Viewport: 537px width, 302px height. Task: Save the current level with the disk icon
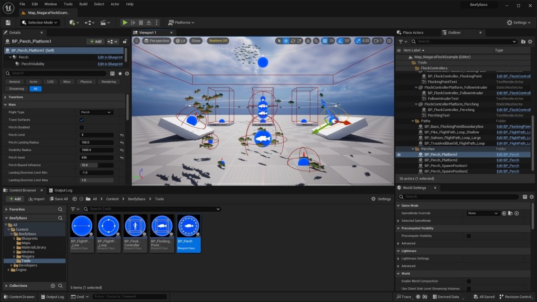[8, 23]
